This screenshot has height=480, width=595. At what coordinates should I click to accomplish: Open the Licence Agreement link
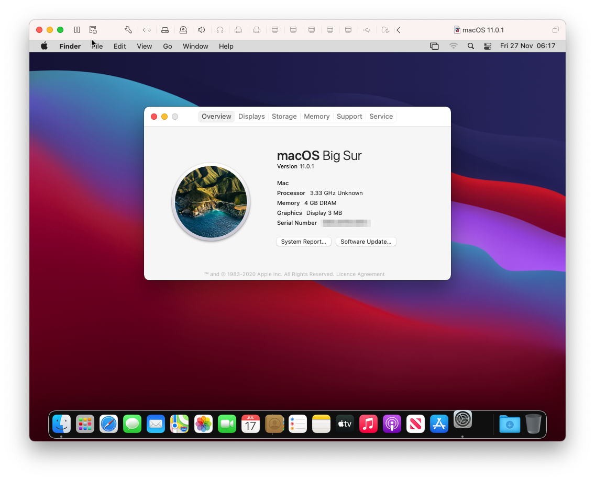click(360, 274)
